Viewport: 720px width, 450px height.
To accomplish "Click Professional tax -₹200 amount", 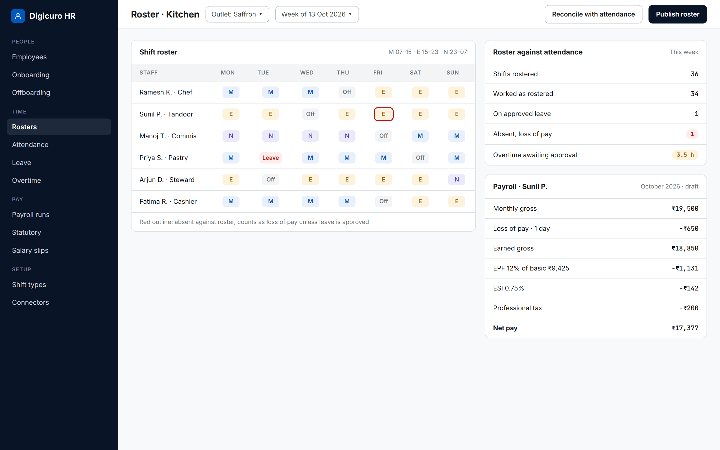I will coord(689,308).
